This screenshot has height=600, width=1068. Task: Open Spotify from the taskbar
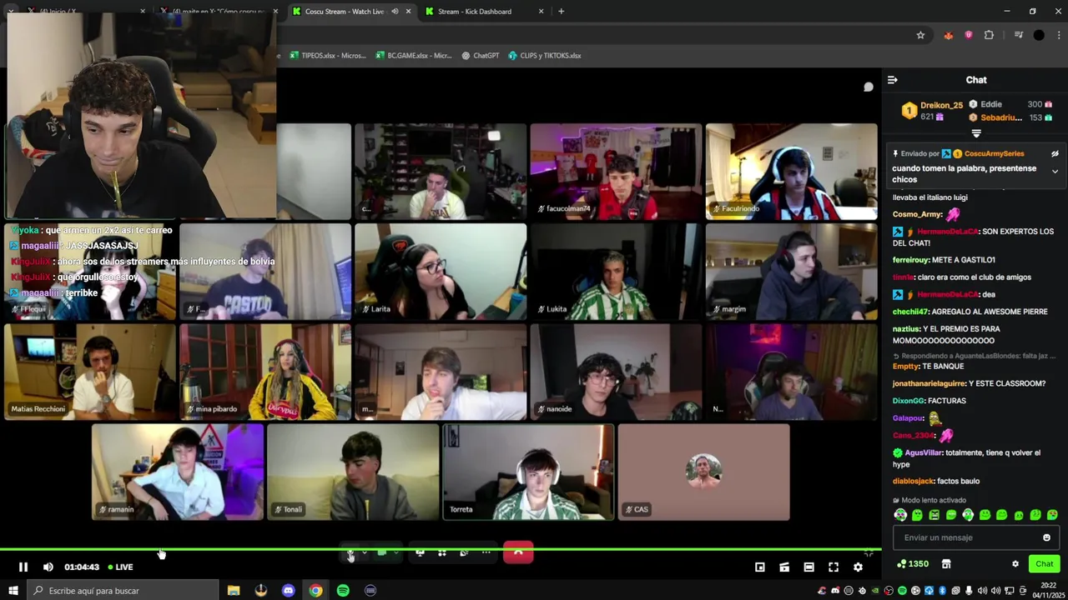(343, 591)
